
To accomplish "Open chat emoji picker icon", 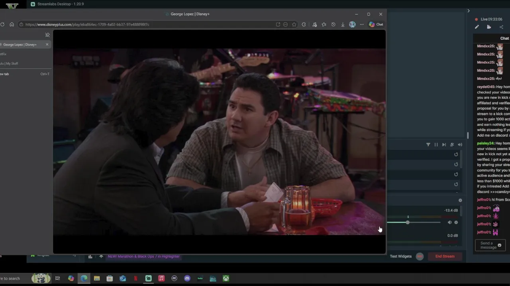I will [x=499, y=245].
